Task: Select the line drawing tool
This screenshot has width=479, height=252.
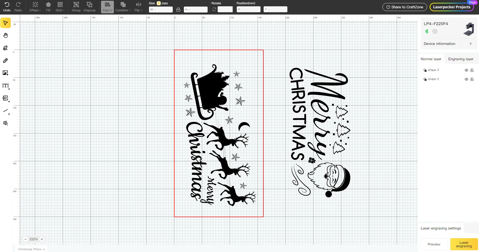Action: pos(6,111)
